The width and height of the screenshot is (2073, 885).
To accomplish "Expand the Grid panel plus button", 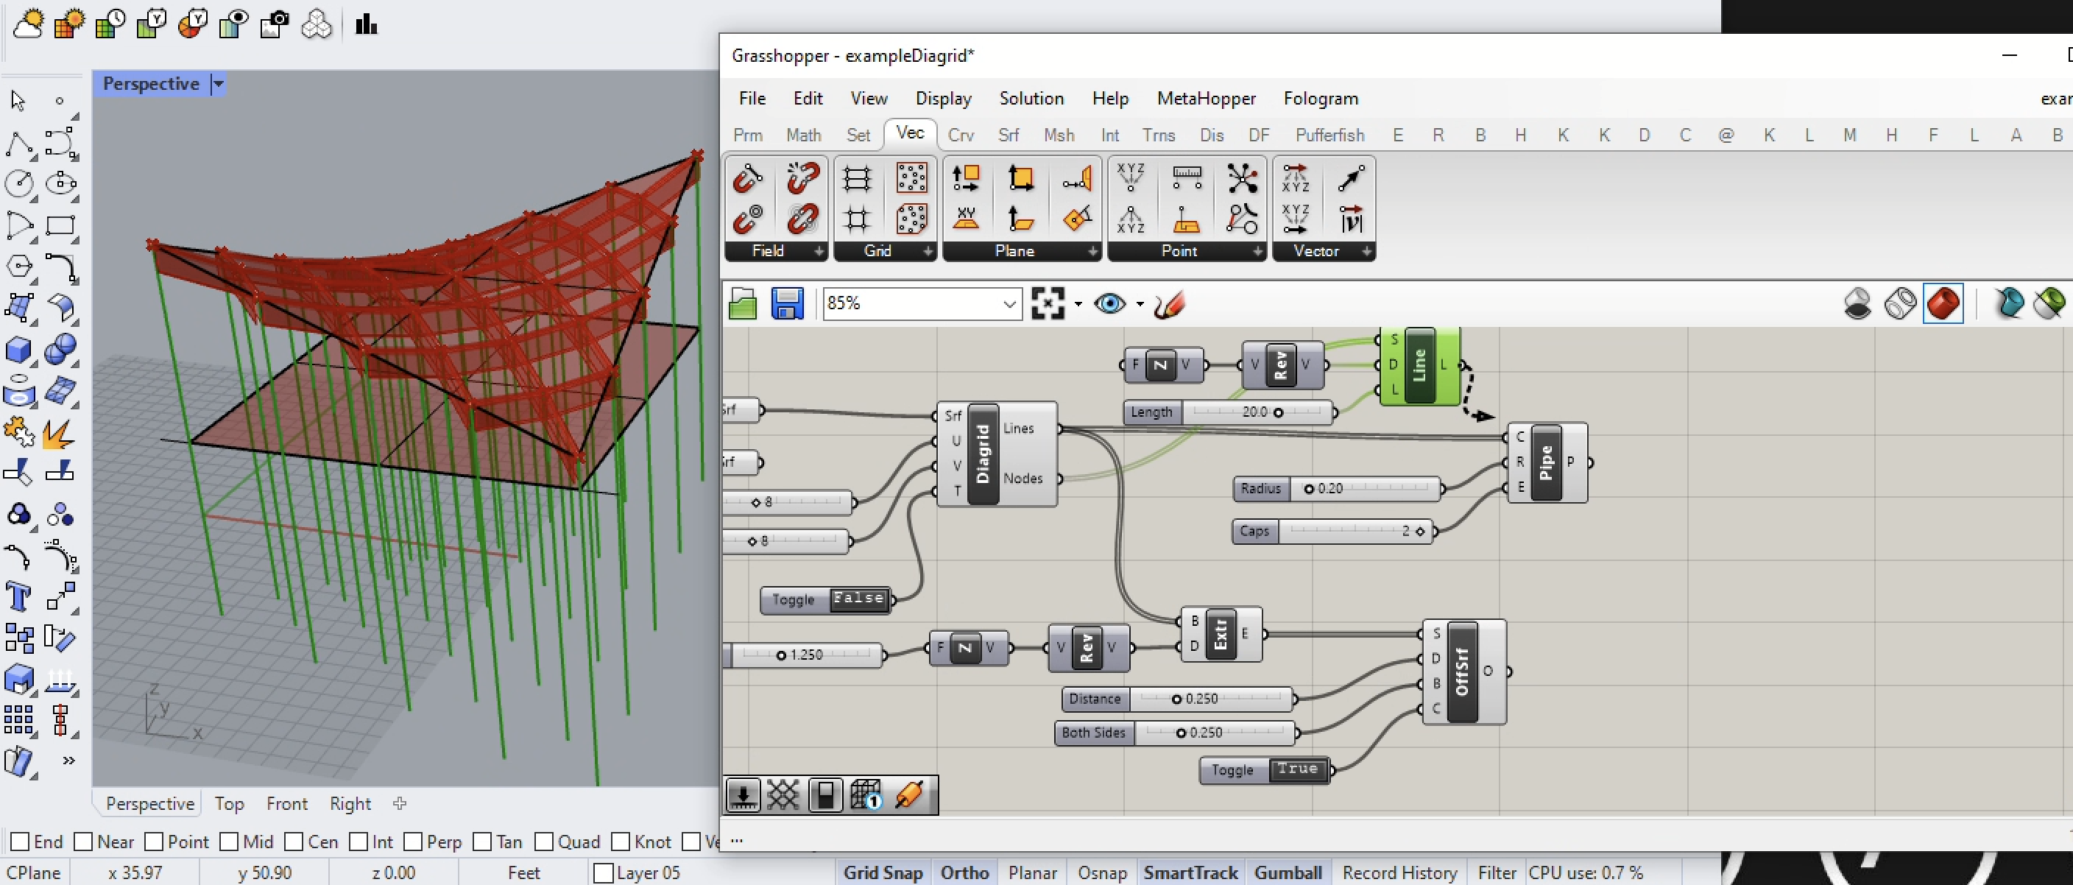I will click(927, 252).
